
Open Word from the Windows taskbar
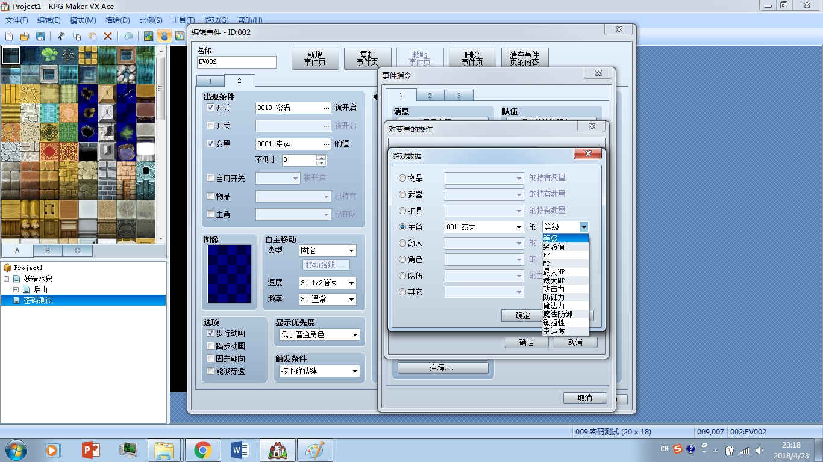click(240, 449)
